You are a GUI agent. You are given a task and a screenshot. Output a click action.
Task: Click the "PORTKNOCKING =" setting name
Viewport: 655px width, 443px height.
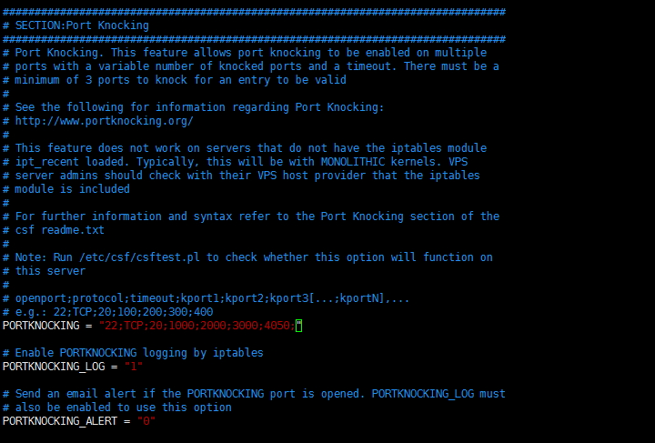[x=45, y=326]
